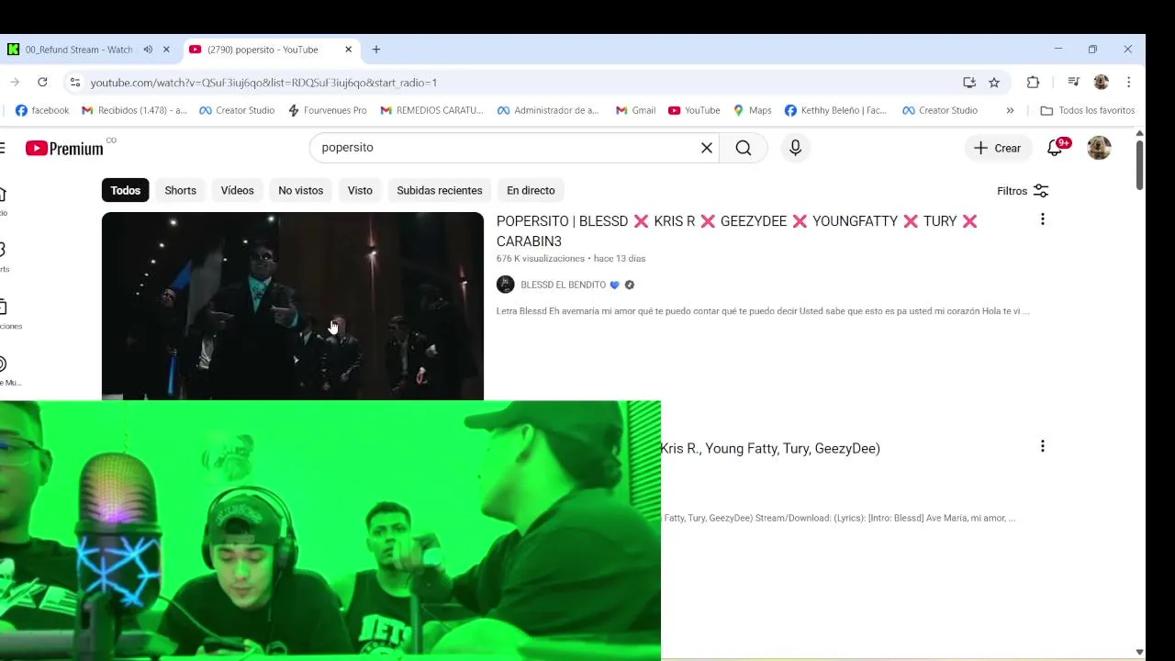Click the install app icon in address bar
Viewport: 1175px width, 661px height.
tap(969, 83)
